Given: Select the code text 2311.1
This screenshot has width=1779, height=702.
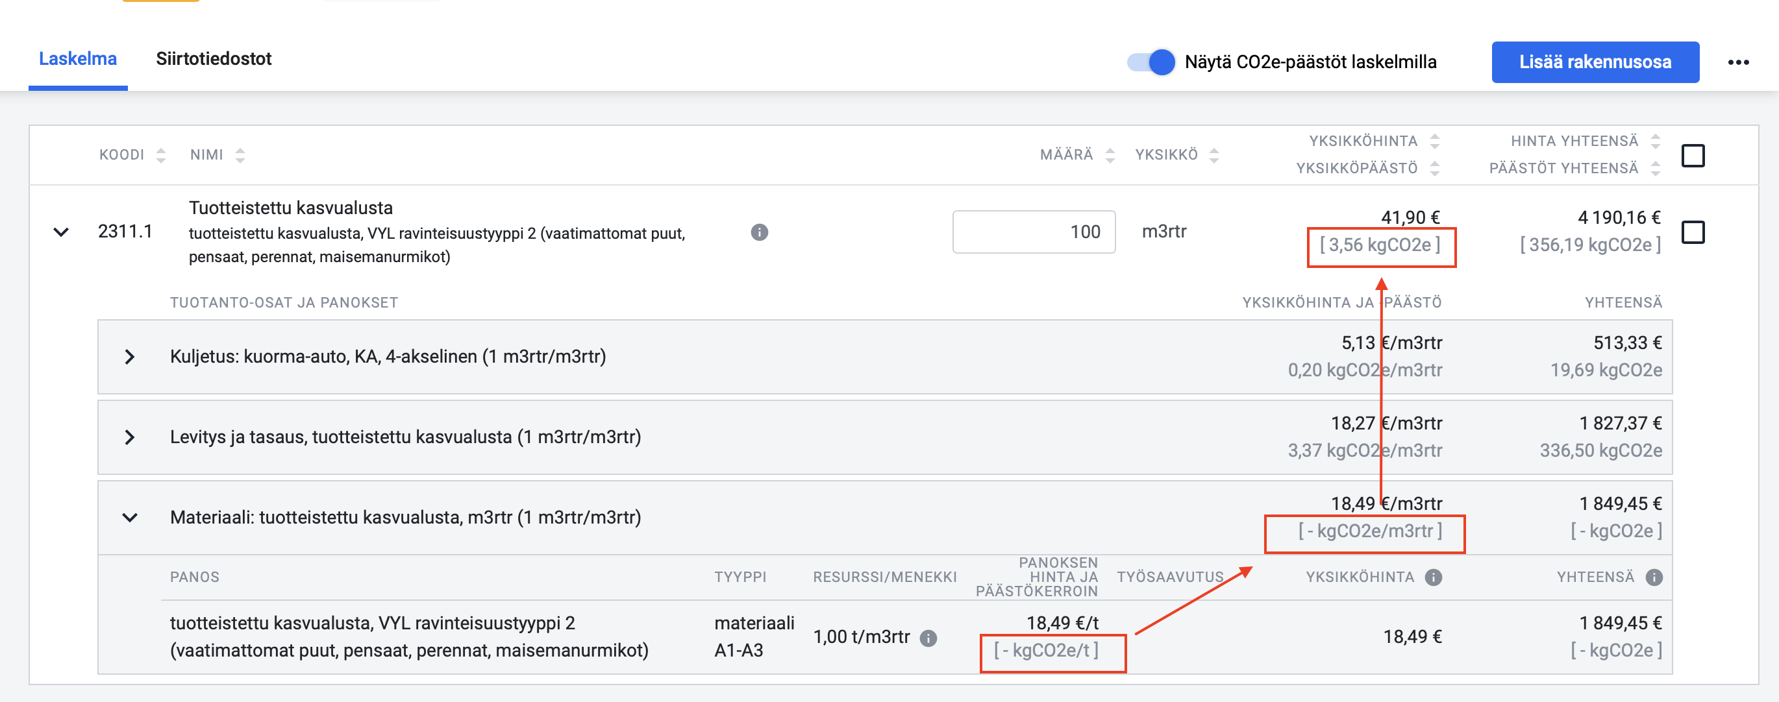Looking at the screenshot, I should pyautogui.click(x=125, y=231).
